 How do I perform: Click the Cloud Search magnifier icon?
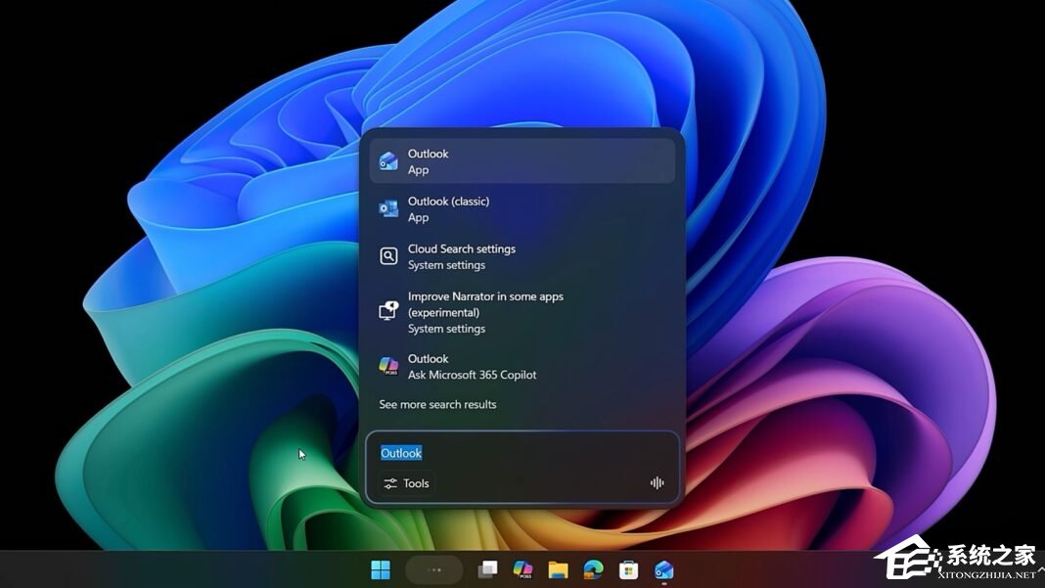pos(388,256)
